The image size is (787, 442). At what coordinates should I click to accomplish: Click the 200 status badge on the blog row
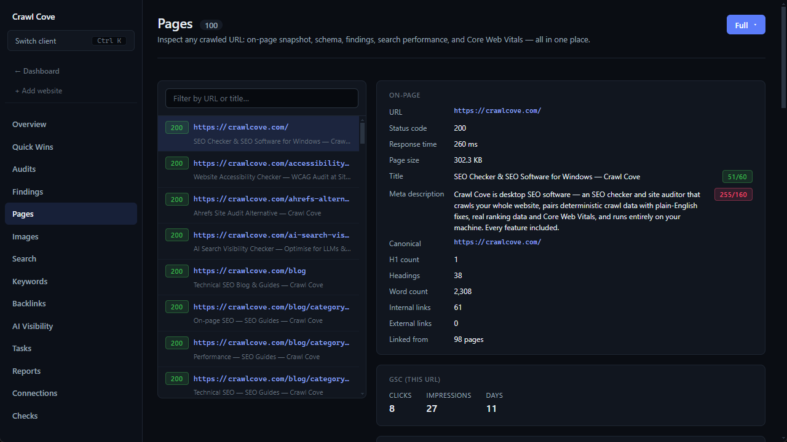177,271
